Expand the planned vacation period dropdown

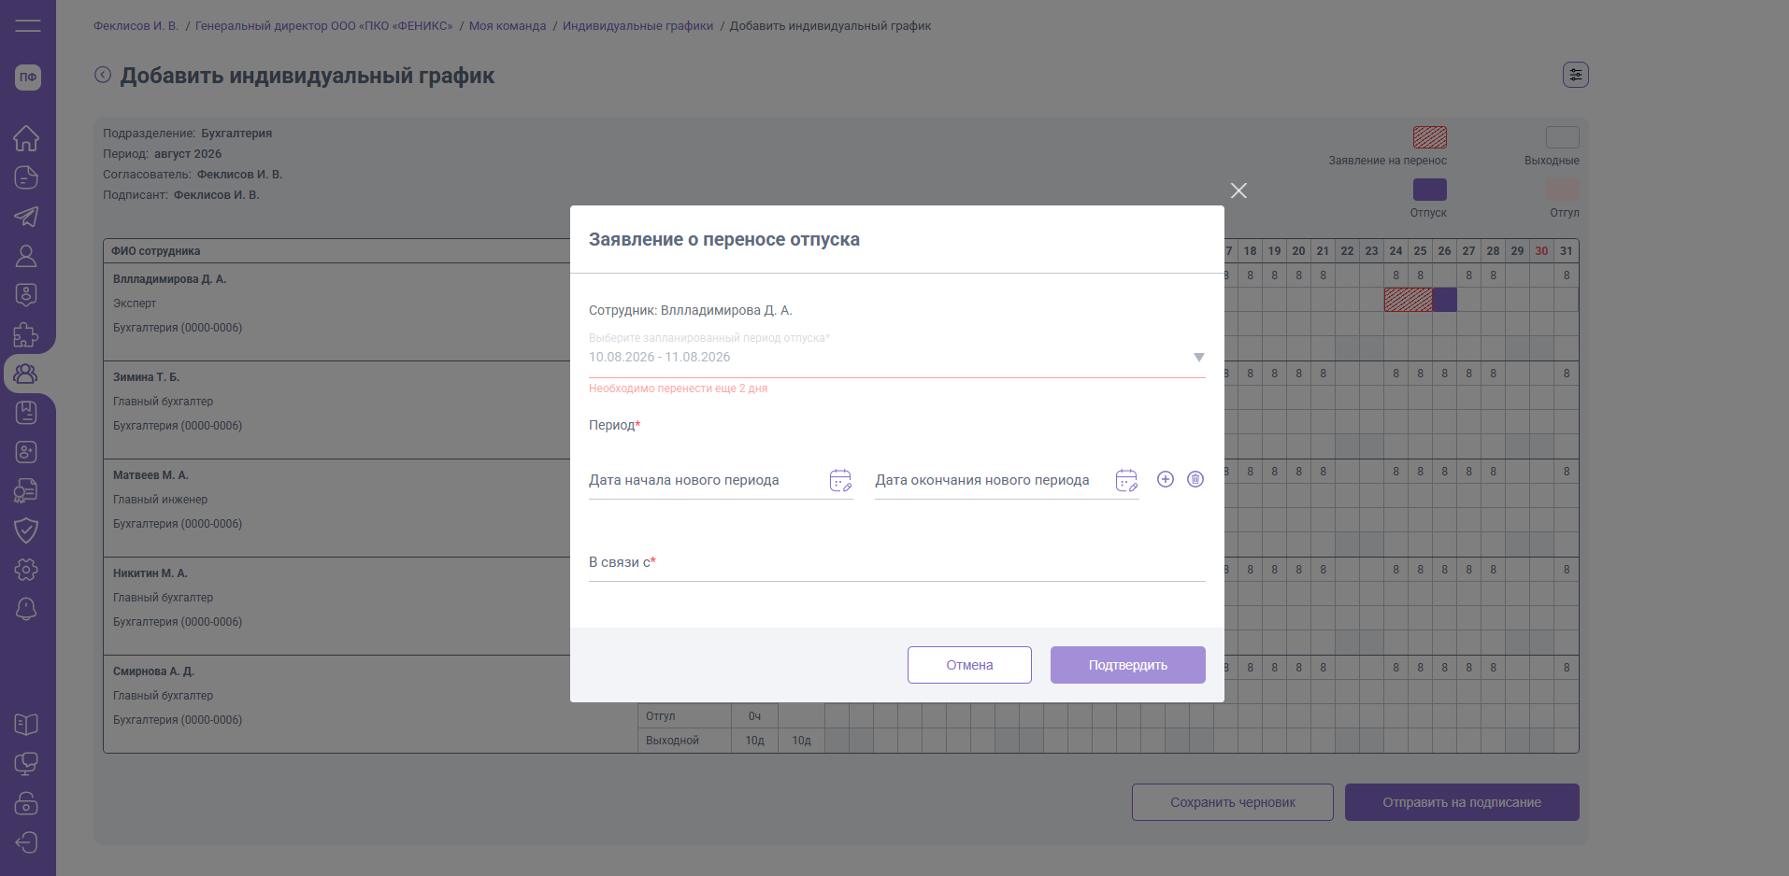[1199, 358]
